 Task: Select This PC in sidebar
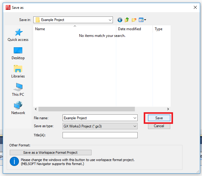(x=18, y=90)
